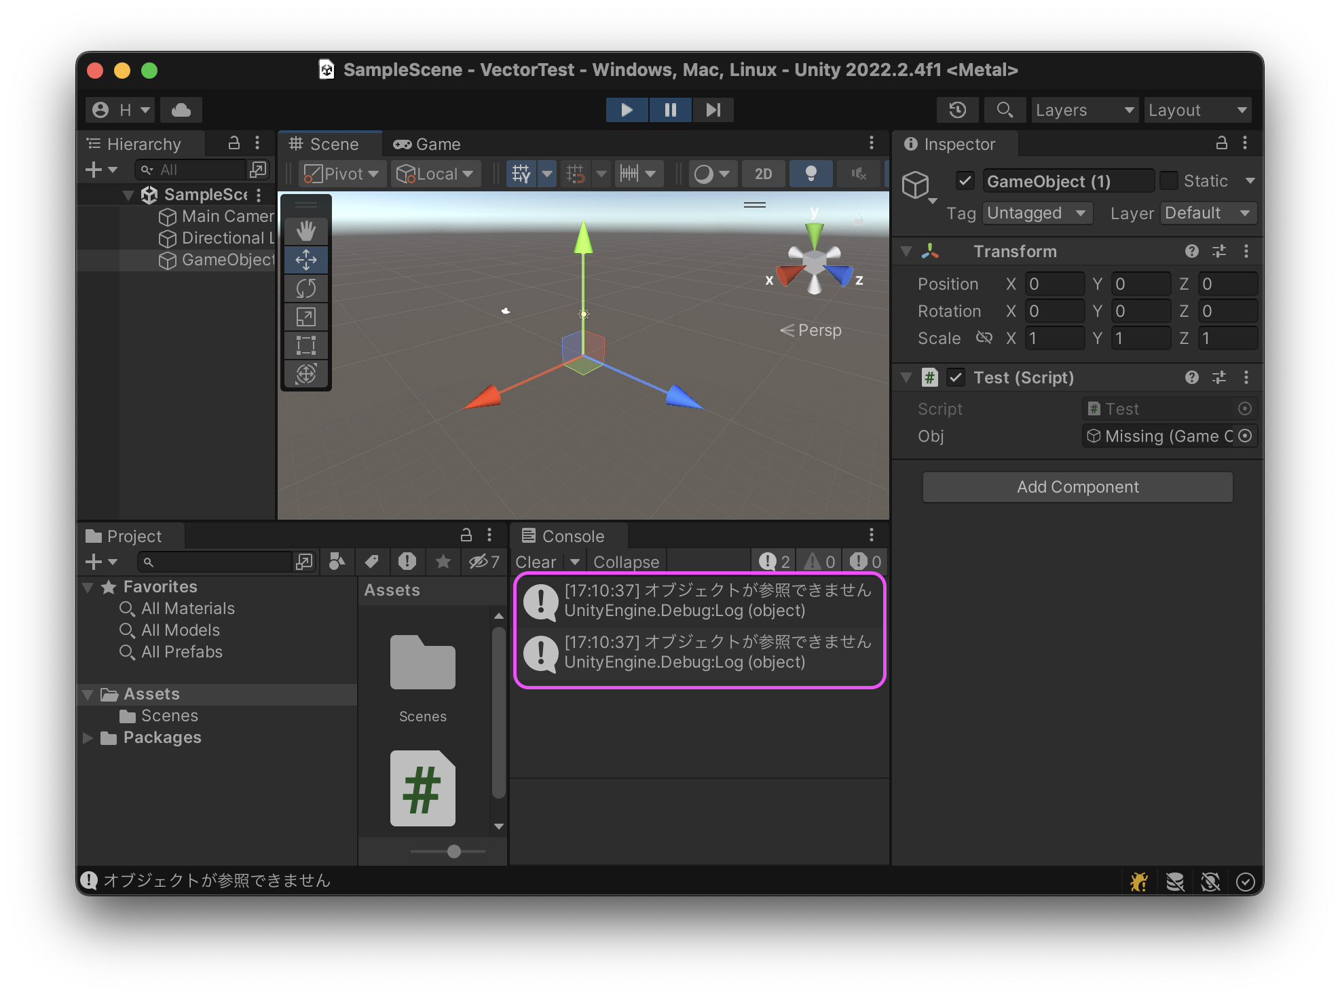1340x996 pixels.
Task: Click the Add Component button
Action: tap(1077, 487)
